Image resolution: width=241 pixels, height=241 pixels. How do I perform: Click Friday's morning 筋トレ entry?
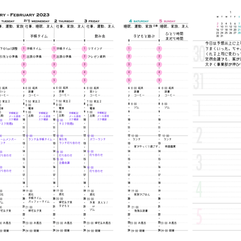(93, 92)
